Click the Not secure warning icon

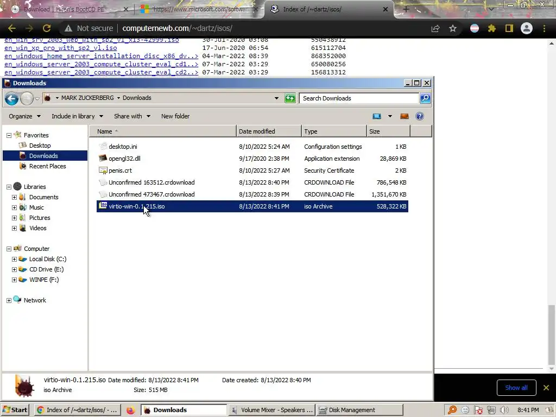pyautogui.click(x=68, y=28)
